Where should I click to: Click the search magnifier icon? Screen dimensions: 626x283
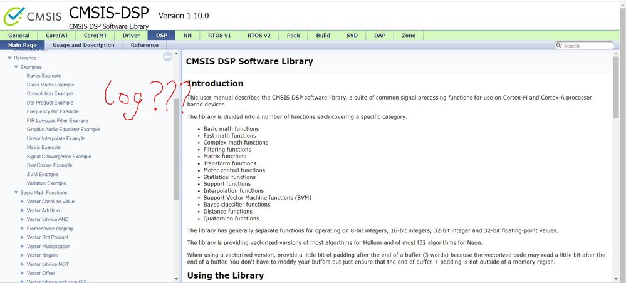coord(560,46)
